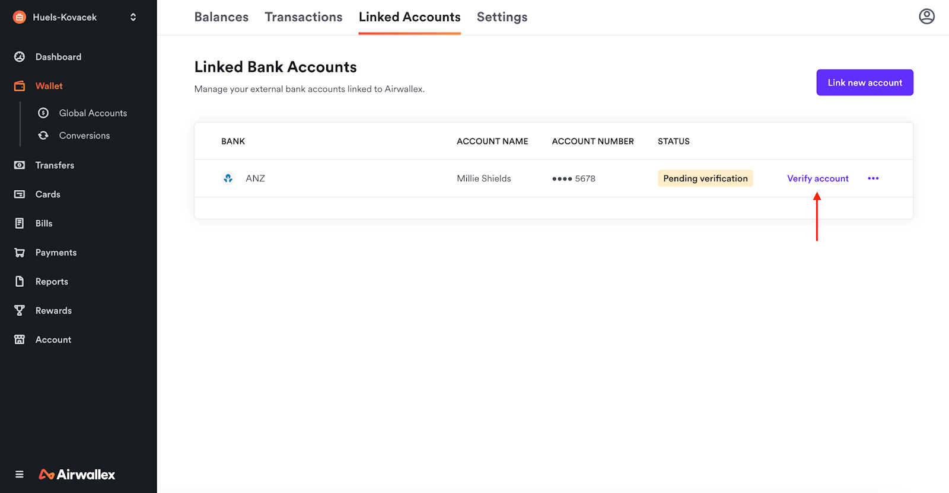Switch to the Balances tab
Viewport: 949px width, 493px height.
point(221,17)
